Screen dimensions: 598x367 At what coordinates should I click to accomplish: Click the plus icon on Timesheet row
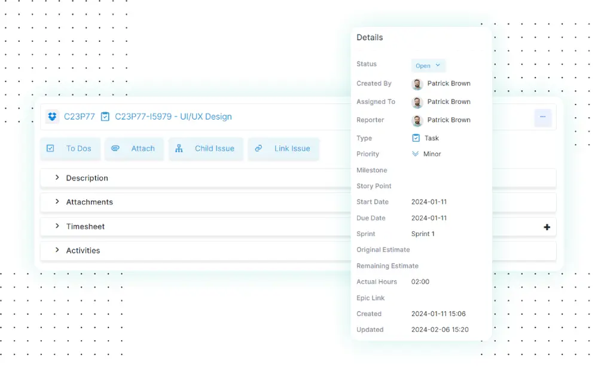pos(547,227)
